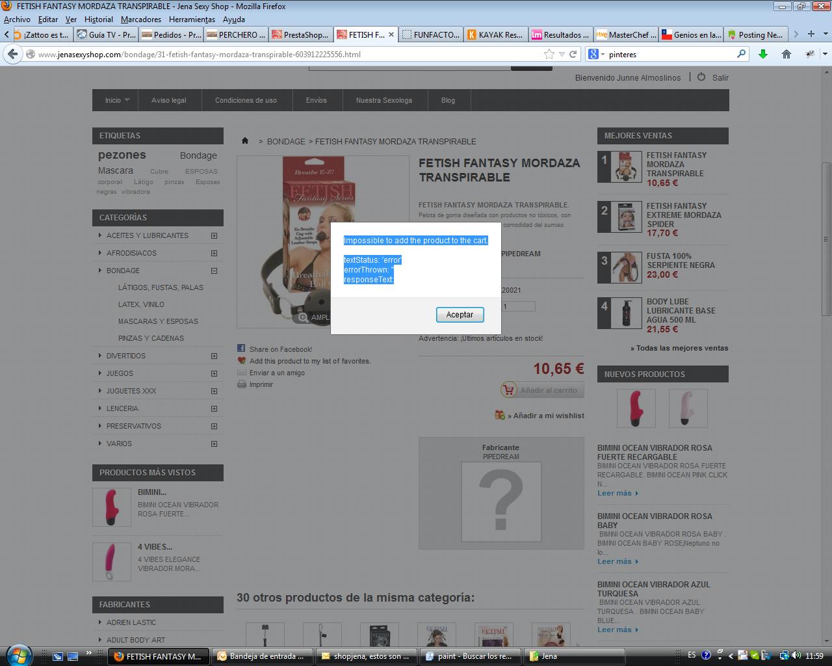Click Todas las mejores ventas link
Image resolution: width=832 pixels, height=666 pixels.
point(679,348)
